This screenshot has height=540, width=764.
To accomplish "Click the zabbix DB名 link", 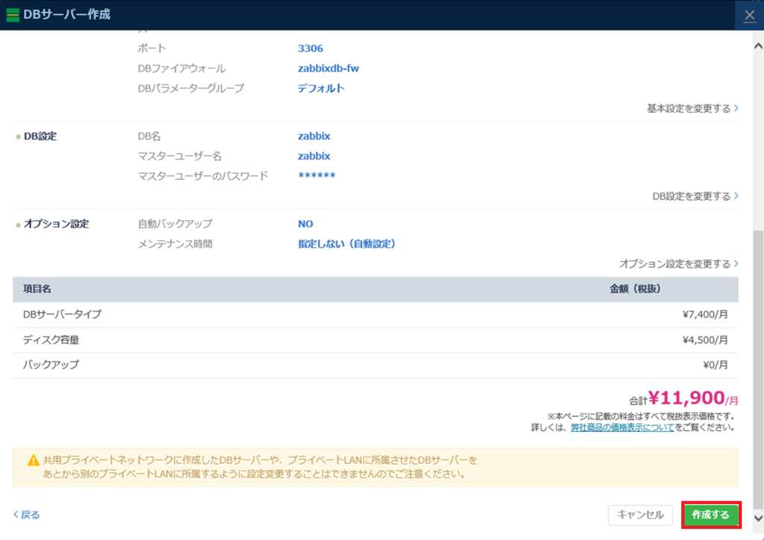I will point(313,136).
